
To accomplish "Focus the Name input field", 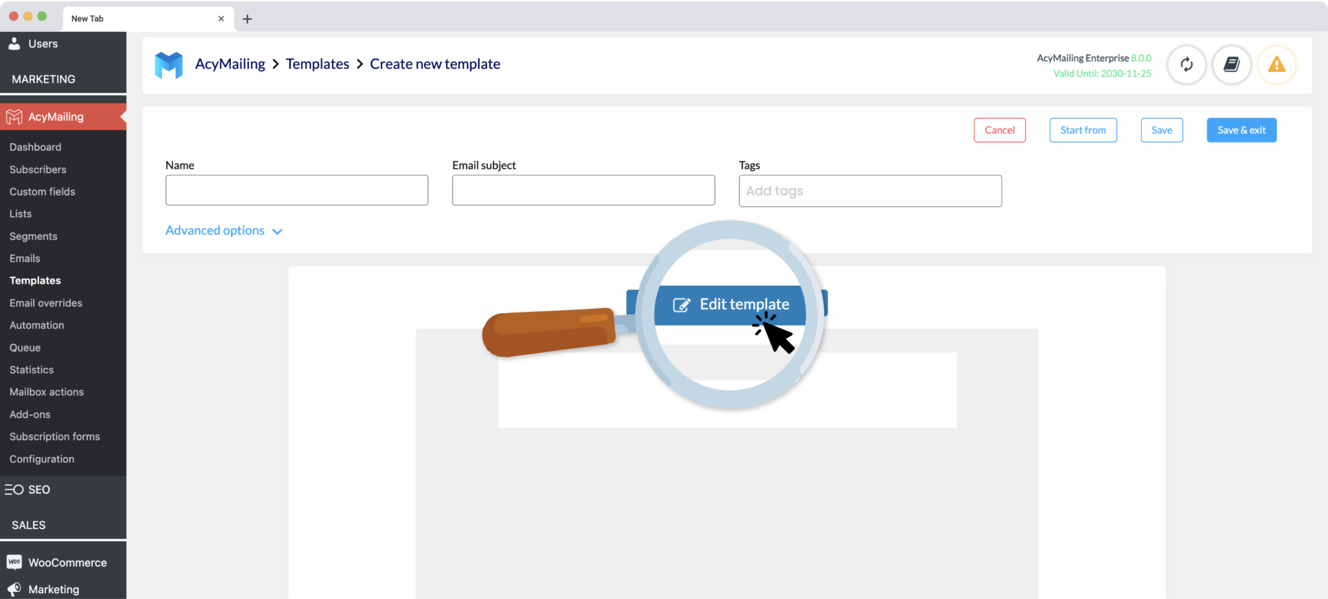I will [296, 191].
